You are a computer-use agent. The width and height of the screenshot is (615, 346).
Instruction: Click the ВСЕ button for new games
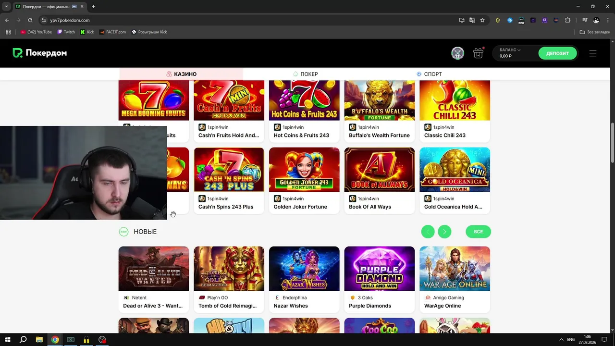478,232
